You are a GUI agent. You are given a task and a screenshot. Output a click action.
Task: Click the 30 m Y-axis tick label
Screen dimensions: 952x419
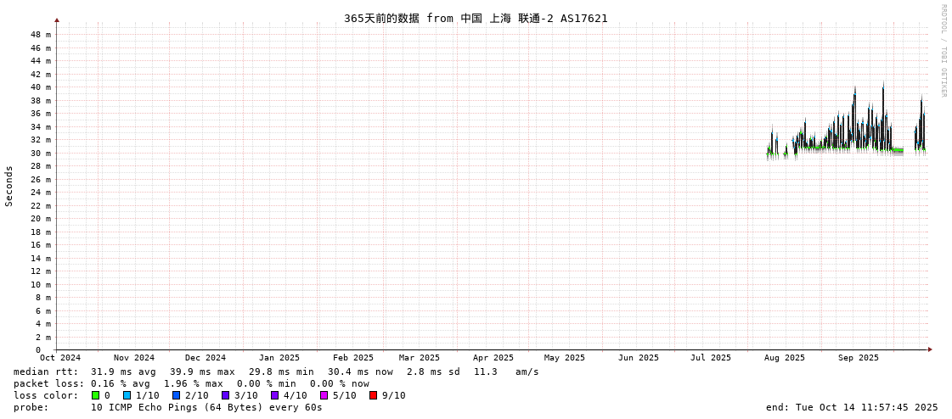tap(42, 153)
